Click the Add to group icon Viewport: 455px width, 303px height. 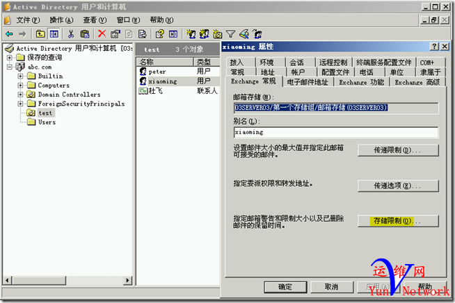click(257, 34)
